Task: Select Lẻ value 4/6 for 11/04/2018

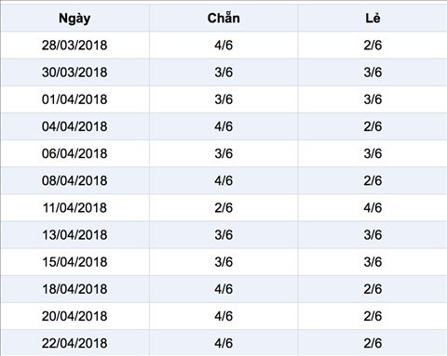Action: [x=372, y=208]
